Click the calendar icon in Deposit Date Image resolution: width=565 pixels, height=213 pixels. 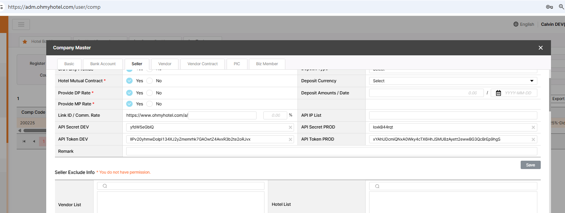coord(498,93)
